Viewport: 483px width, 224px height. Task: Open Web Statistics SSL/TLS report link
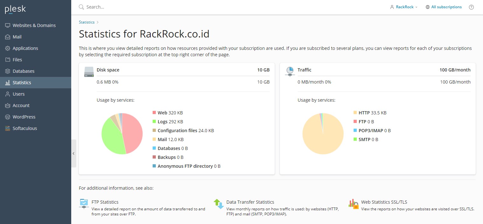384,202
